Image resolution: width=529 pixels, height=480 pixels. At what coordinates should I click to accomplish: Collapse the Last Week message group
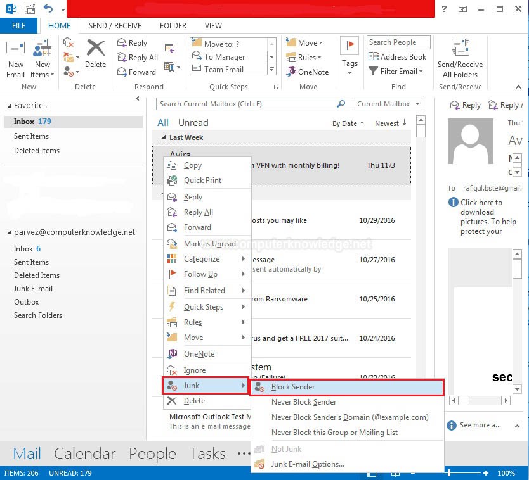pyautogui.click(x=164, y=137)
